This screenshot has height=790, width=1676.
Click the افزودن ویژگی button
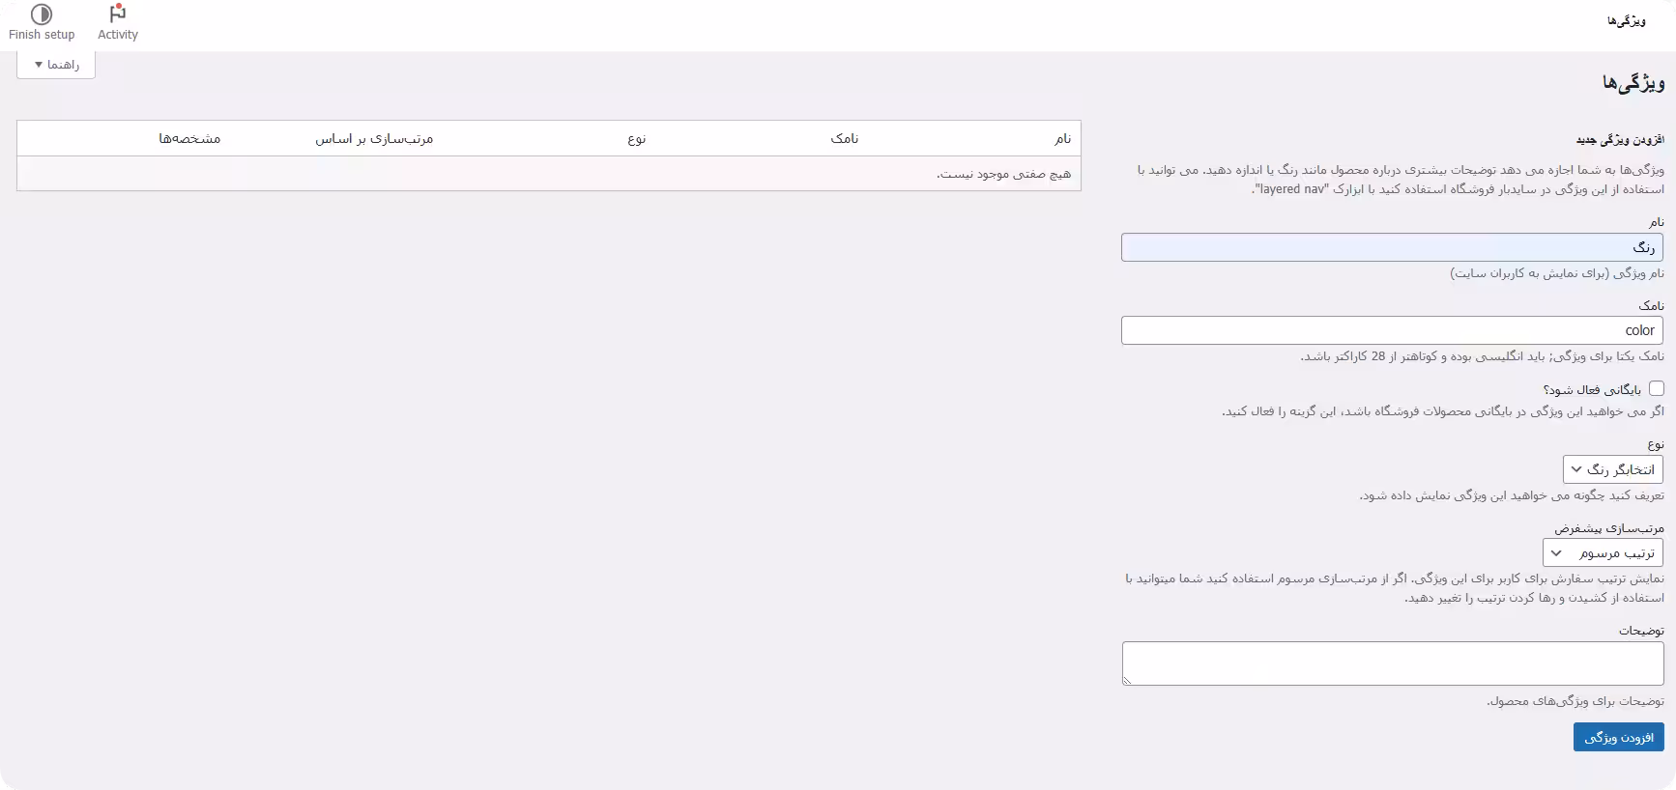tap(1618, 737)
